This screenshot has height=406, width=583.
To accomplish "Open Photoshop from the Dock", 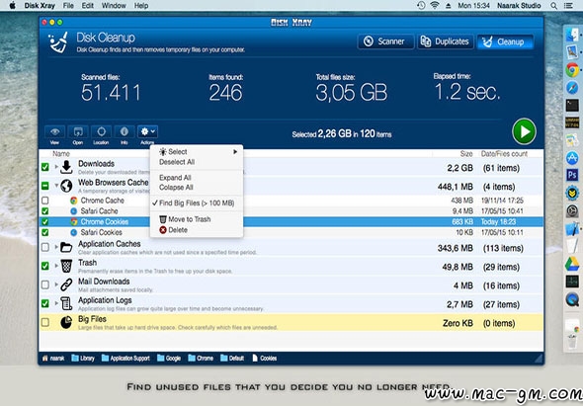I will 572,175.
